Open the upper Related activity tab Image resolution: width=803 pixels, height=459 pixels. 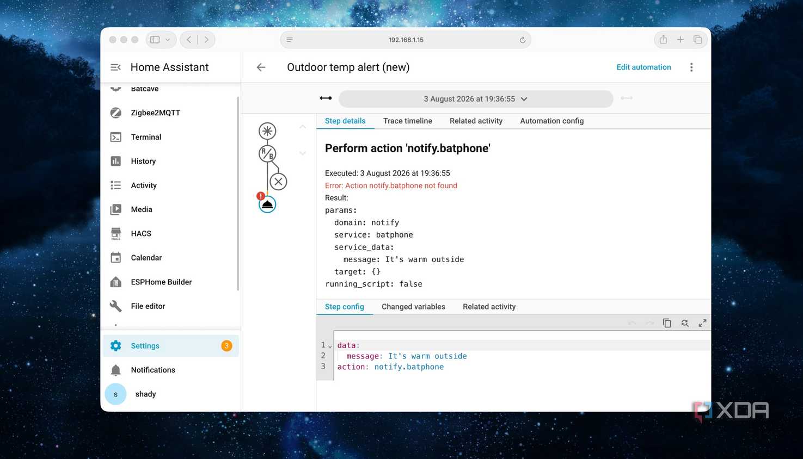[x=476, y=121]
